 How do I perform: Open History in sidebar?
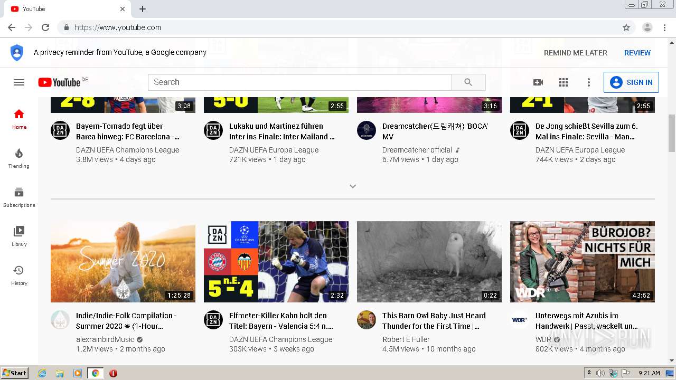pyautogui.click(x=19, y=275)
